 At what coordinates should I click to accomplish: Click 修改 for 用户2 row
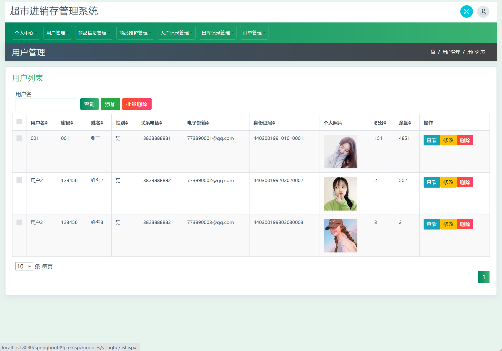(448, 182)
